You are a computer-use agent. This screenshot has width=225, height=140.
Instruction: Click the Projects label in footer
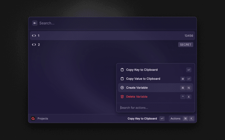[43, 119]
